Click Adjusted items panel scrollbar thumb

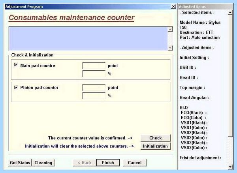(230, 75)
